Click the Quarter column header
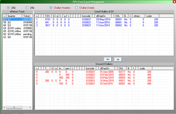 [x=14, y=16]
